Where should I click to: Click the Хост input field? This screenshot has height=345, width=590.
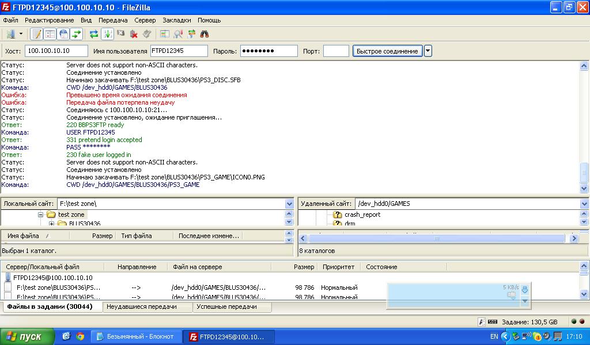coord(56,51)
